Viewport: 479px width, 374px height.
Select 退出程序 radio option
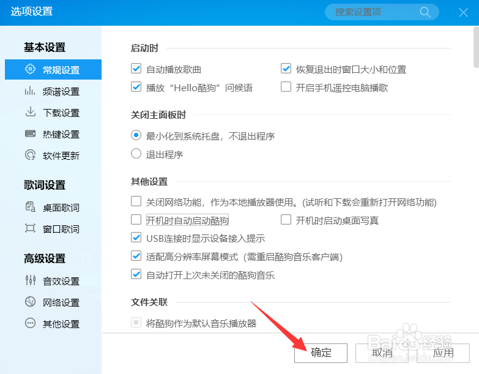136,154
